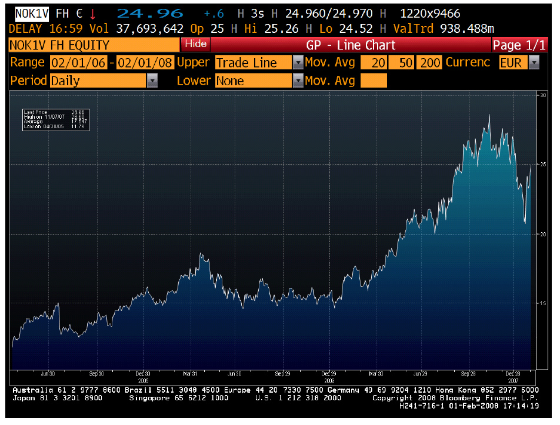Image resolution: width=560 pixels, height=425 pixels.
Task: Click the bid/ask quote 24.960/24.970
Action: coord(329,14)
